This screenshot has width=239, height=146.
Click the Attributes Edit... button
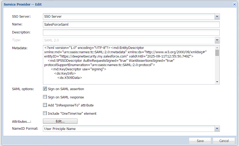tap(60, 121)
